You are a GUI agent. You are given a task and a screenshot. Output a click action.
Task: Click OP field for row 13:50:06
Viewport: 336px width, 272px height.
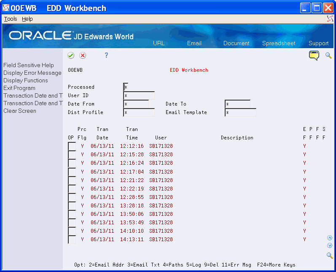click(x=72, y=214)
